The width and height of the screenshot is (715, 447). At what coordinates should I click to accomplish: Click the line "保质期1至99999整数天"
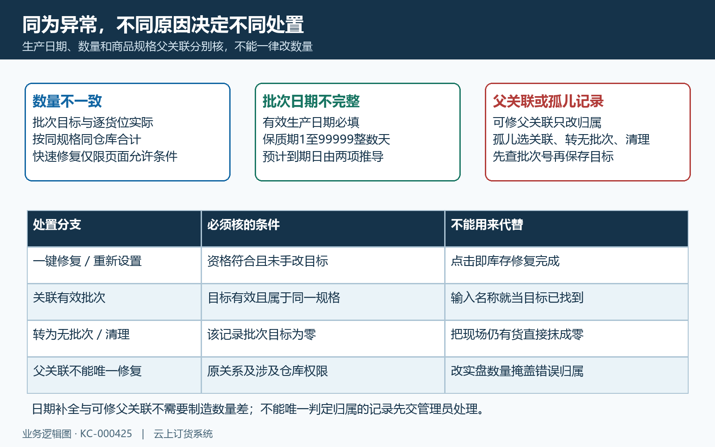click(x=326, y=139)
